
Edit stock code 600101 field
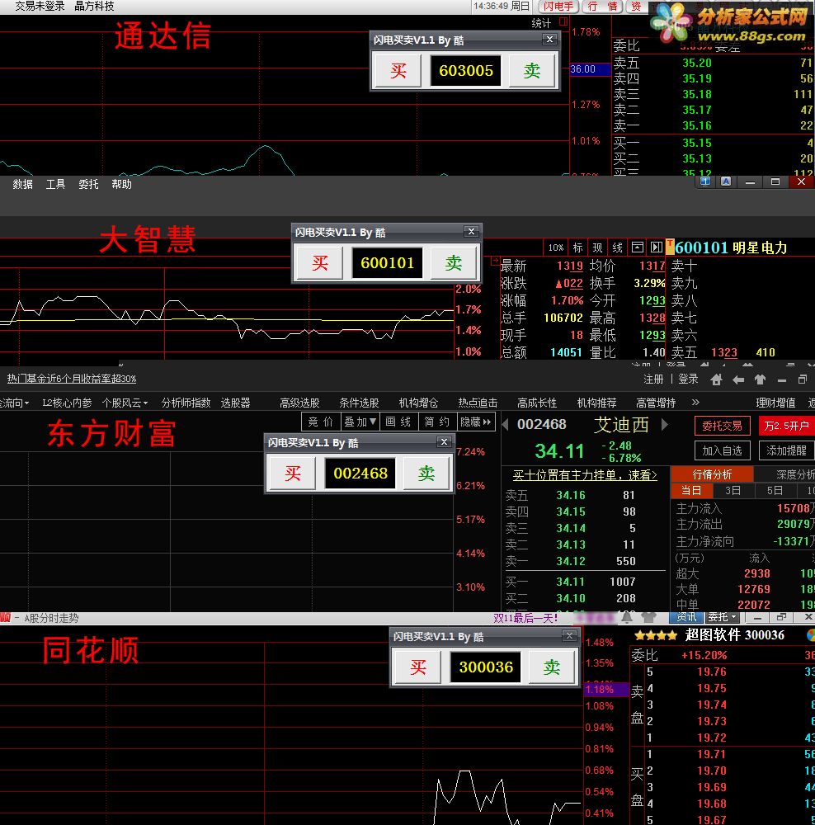click(x=387, y=262)
